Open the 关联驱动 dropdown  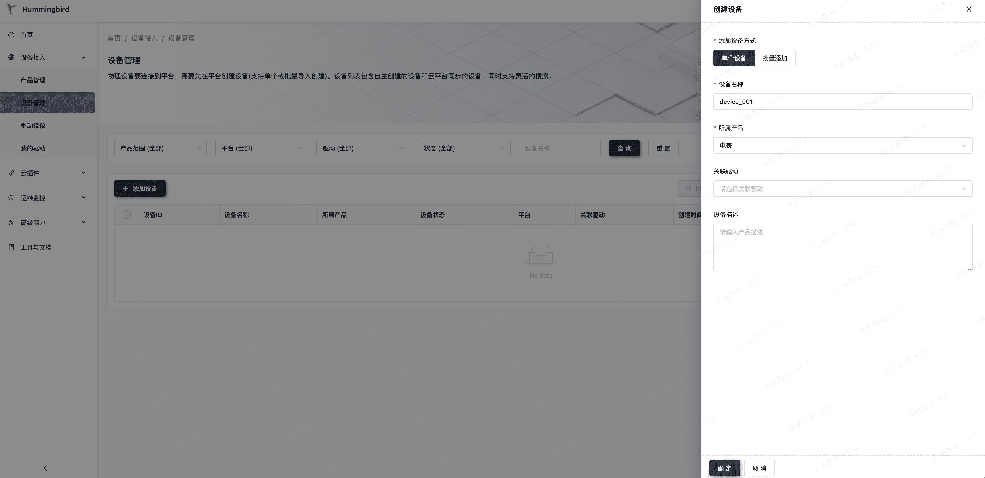(842, 188)
